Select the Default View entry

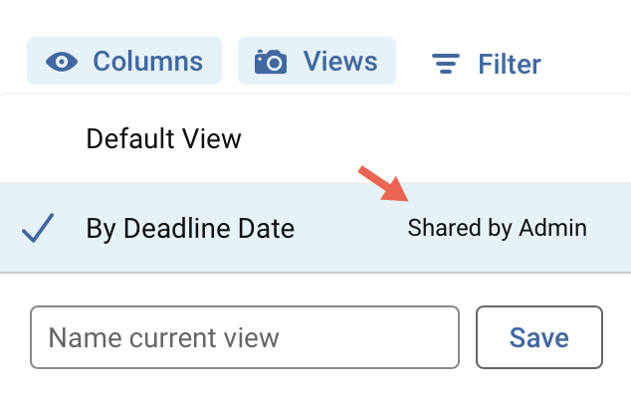point(164,138)
